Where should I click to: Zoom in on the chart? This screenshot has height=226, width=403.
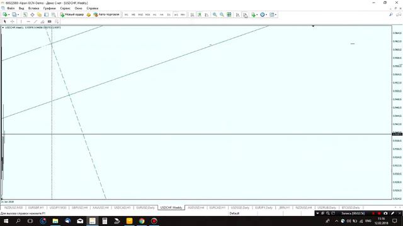pos(215,15)
